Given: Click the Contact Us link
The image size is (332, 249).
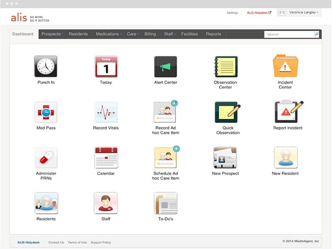Looking at the screenshot, I should click(x=56, y=242).
